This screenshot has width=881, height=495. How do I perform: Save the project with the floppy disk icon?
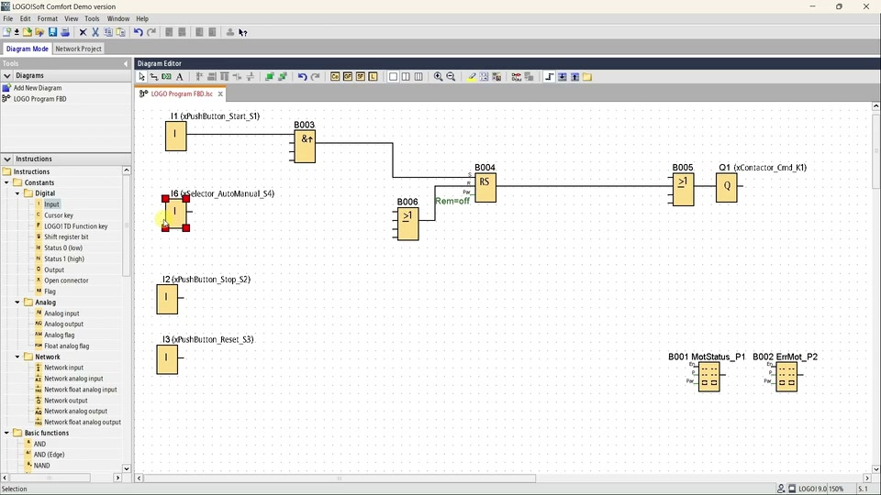[x=52, y=32]
